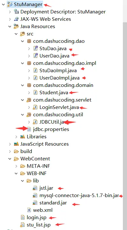Expand the build folder node
The height and width of the screenshot is (230, 127).
tap(10, 151)
